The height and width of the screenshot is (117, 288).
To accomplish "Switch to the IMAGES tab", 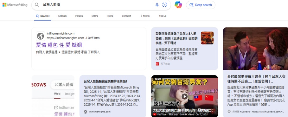I will coord(62,16).
